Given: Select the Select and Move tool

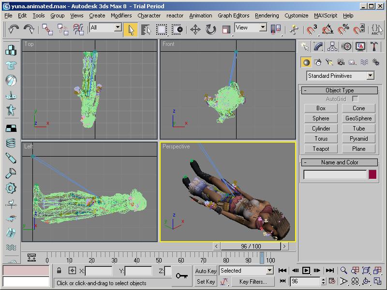Looking at the screenshot, I should coord(195,29).
